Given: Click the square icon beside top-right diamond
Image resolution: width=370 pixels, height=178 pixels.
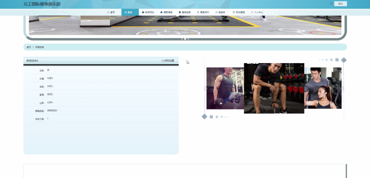Looking at the screenshot, I should click(337, 60).
